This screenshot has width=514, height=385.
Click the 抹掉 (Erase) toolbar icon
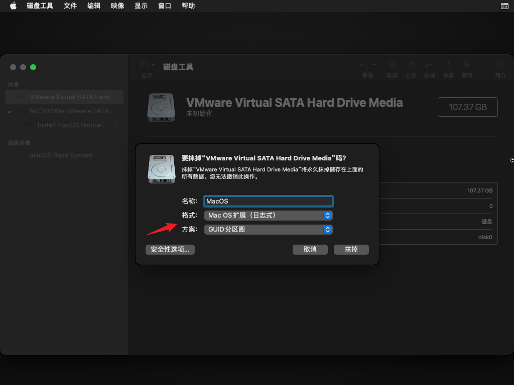point(429,65)
